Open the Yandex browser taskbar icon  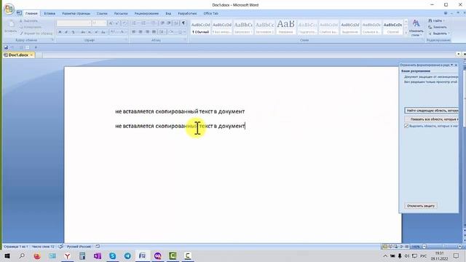pos(67,255)
